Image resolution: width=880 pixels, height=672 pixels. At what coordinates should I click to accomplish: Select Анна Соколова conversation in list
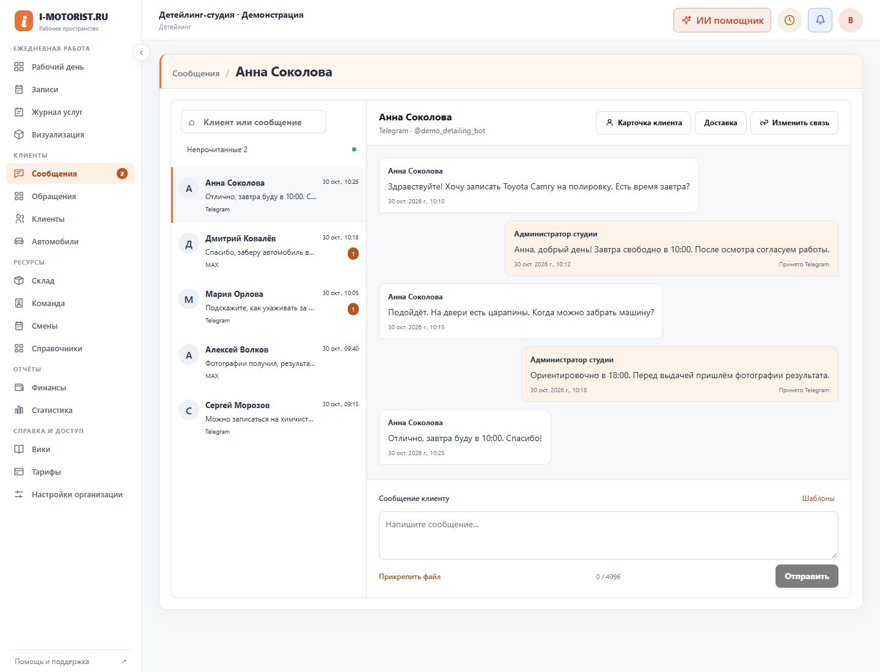point(269,195)
